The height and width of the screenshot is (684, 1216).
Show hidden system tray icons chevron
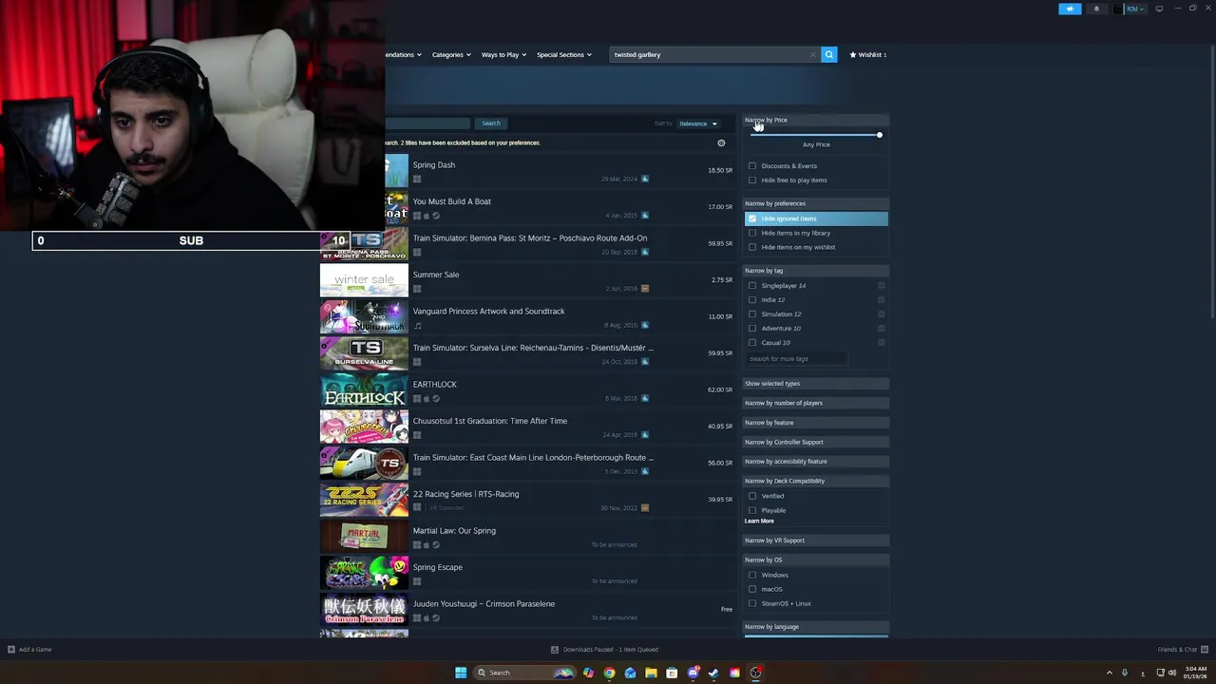(x=1109, y=673)
